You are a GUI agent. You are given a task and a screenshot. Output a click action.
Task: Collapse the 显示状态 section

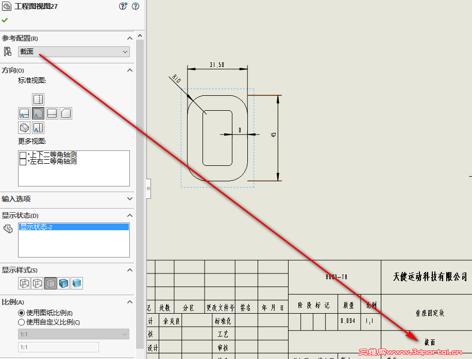pyautogui.click(x=130, y=215)
